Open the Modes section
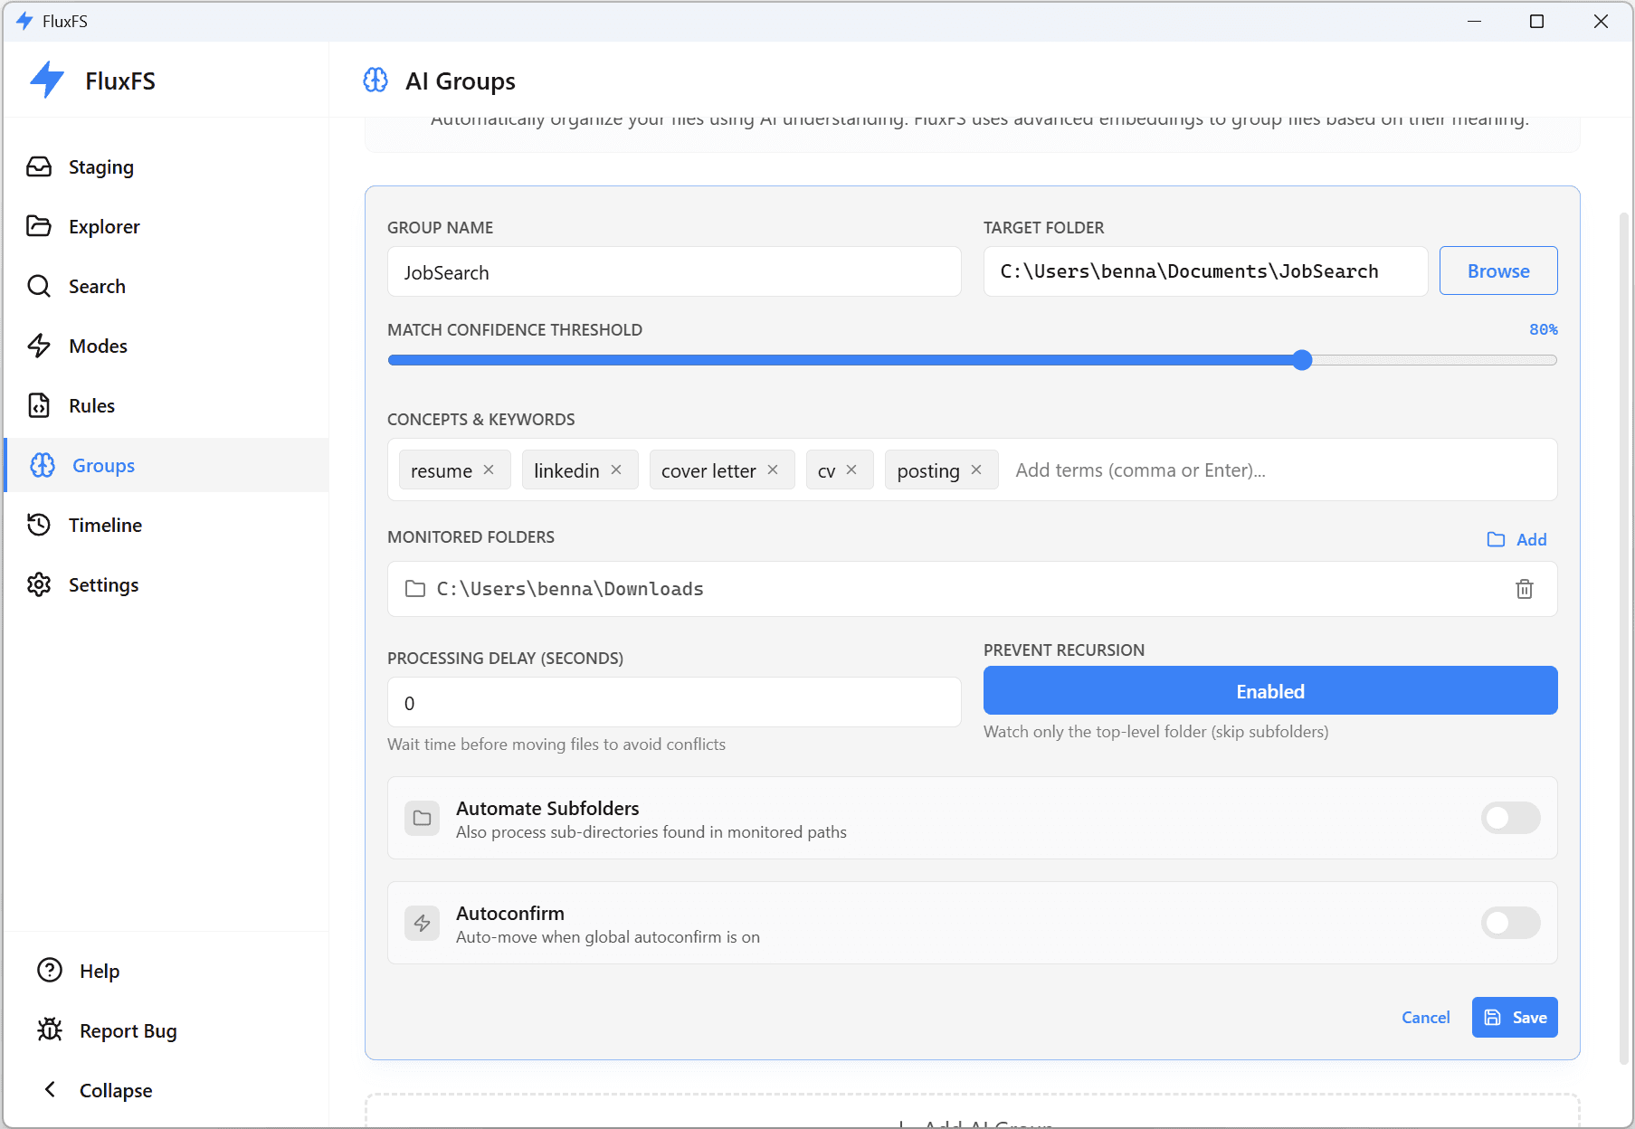 click(x=98, y=346)
